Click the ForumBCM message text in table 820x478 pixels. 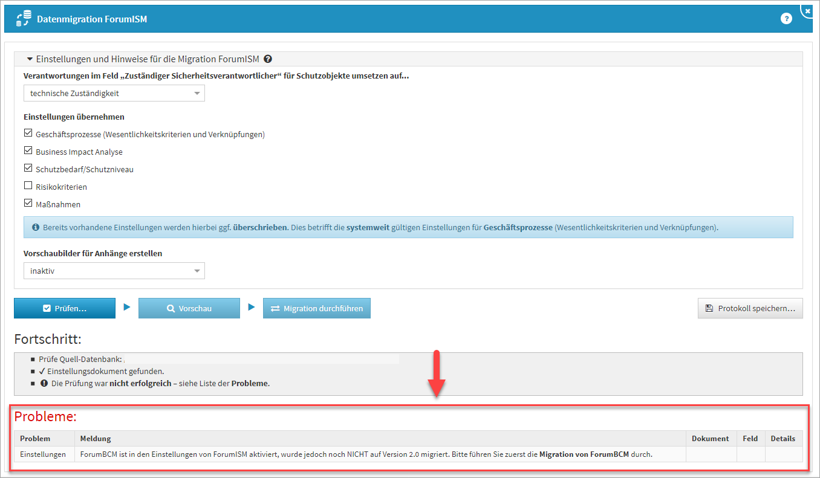366,454
